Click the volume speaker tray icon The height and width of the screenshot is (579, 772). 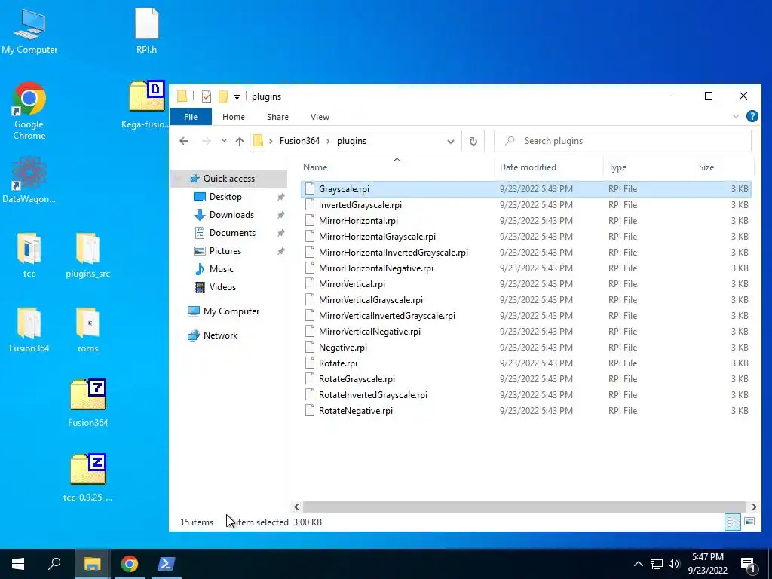click(674, 564)
